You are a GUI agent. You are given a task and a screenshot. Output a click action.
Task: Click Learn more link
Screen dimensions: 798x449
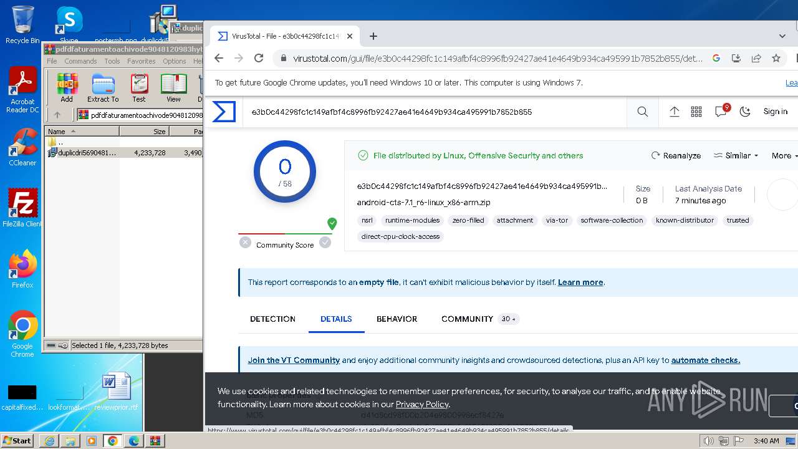[580, 282]
